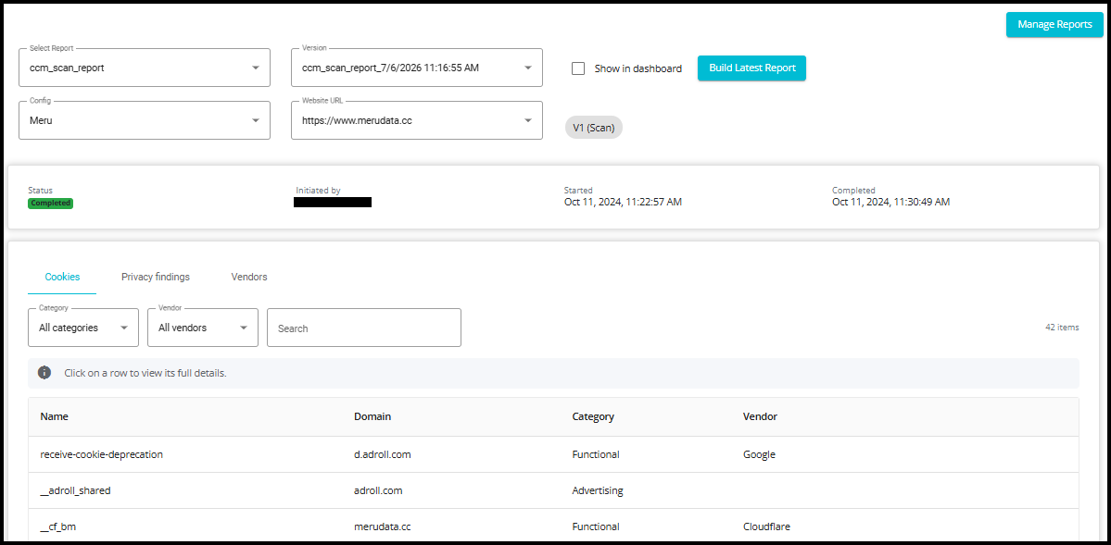Click the info icon in the row hint

[x=44, y=372]
